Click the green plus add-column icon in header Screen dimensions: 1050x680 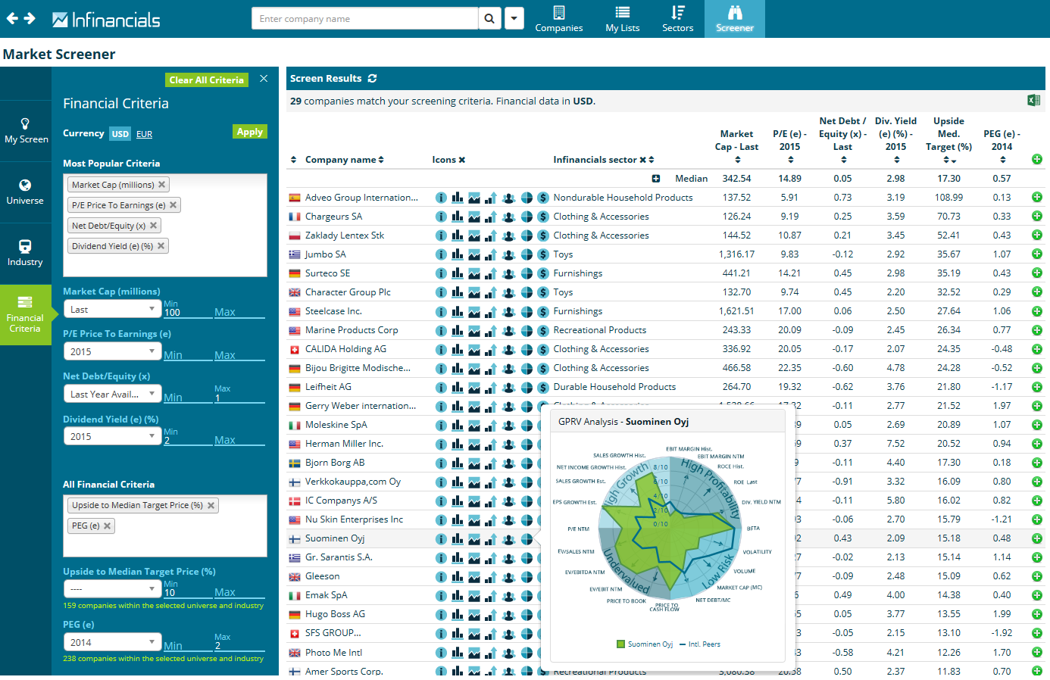pos(1036,159)
